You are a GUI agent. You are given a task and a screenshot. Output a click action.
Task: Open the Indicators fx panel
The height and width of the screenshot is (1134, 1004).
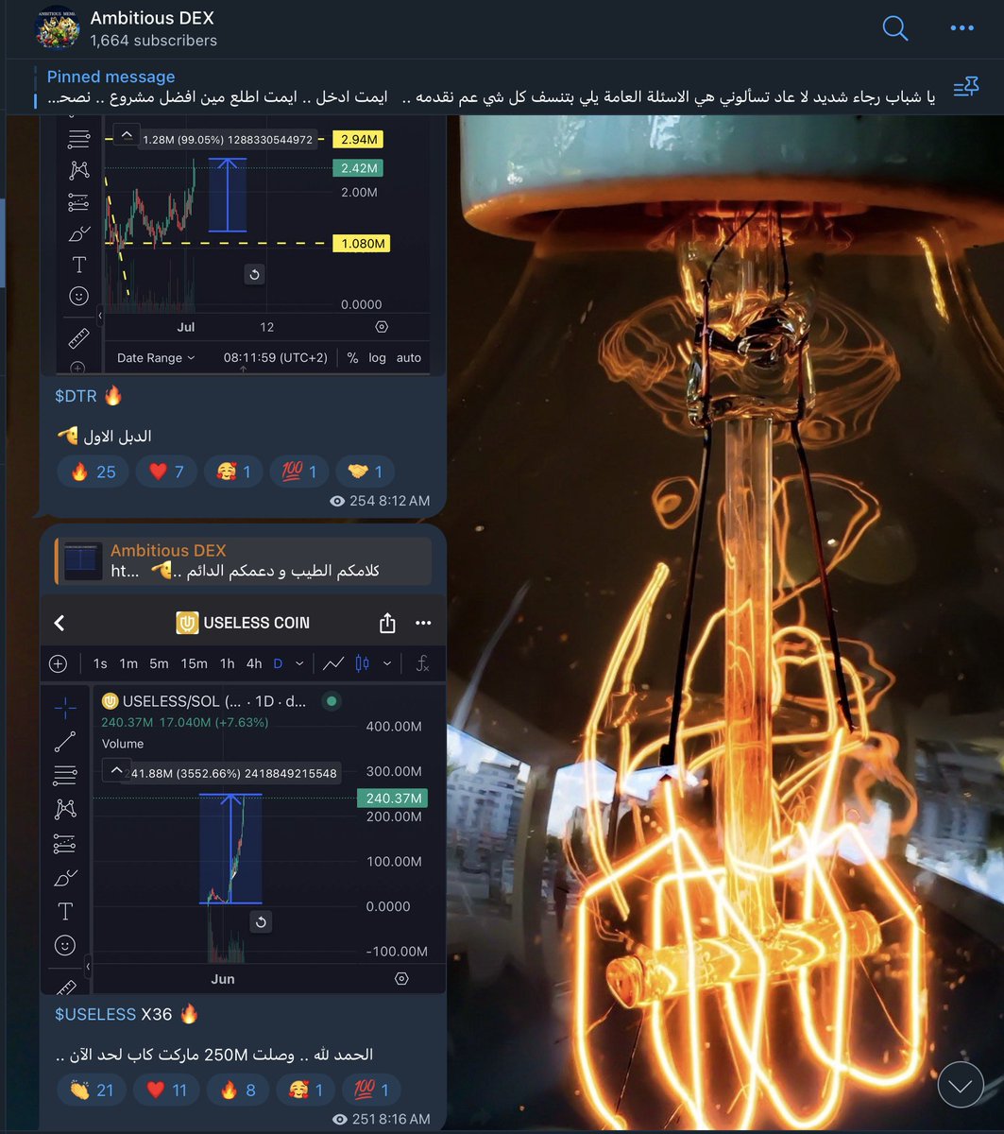pos(422,662)
